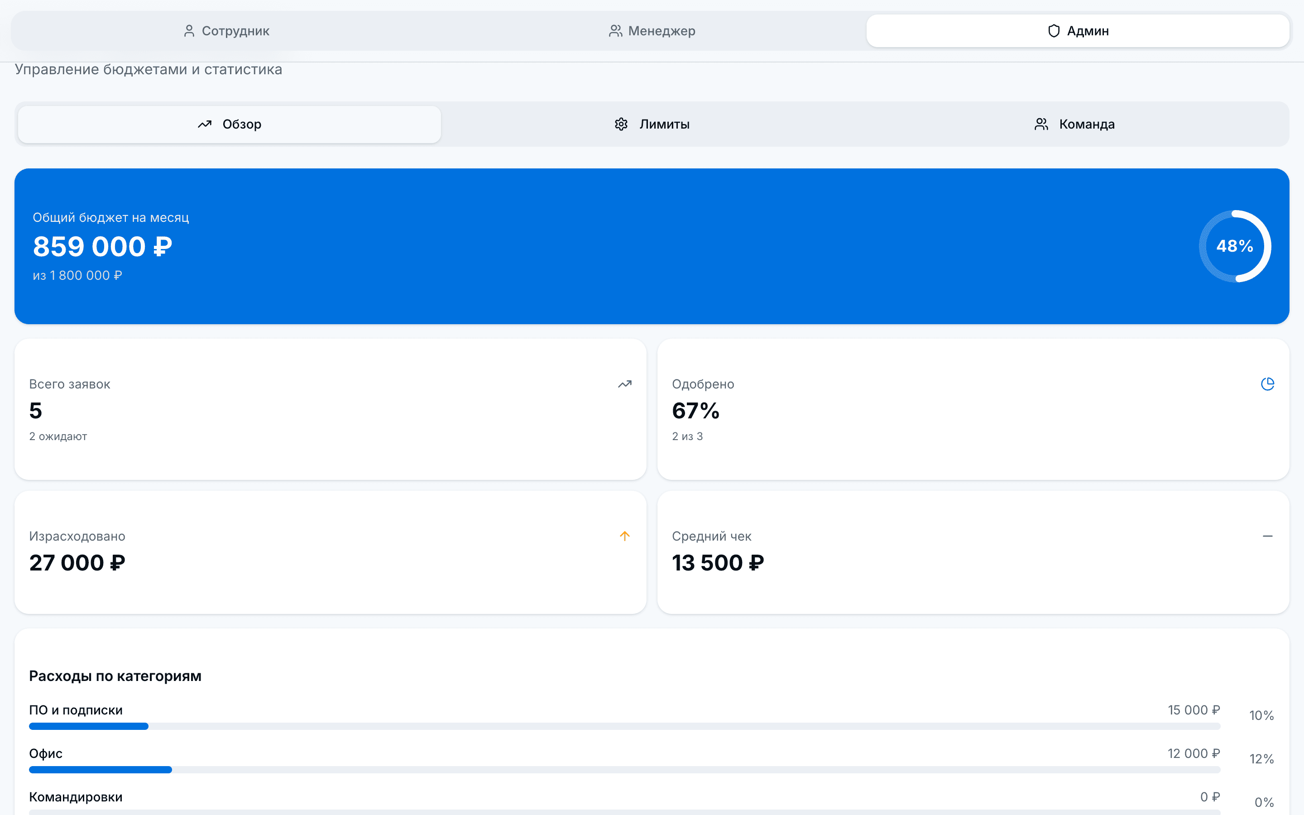Click the 859 000 ₽ budget amount
The image size is (1304, 815).
(x=102, y=247)
